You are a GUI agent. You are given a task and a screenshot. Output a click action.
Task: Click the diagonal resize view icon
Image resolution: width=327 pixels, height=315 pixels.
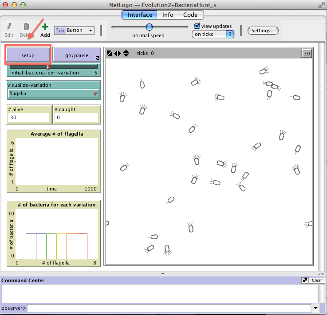point(110,53)
